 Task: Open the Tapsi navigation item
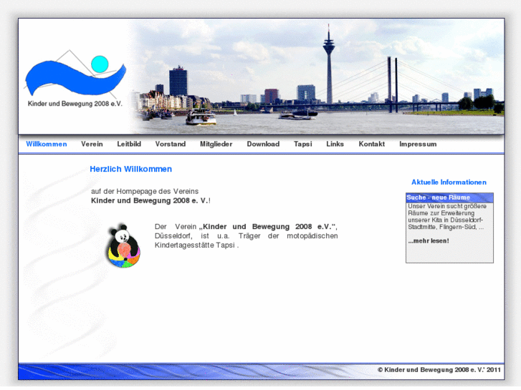[302, 144]
